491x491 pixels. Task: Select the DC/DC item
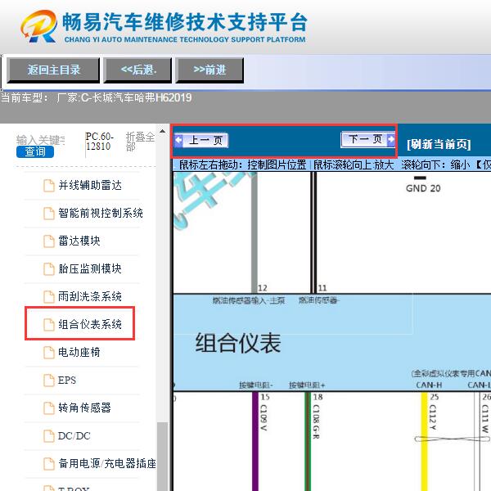74,435
